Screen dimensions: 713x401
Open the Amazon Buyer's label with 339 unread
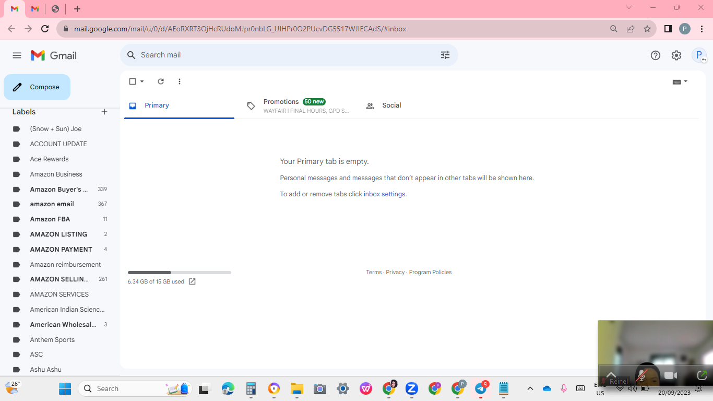(x=60, y=190)
